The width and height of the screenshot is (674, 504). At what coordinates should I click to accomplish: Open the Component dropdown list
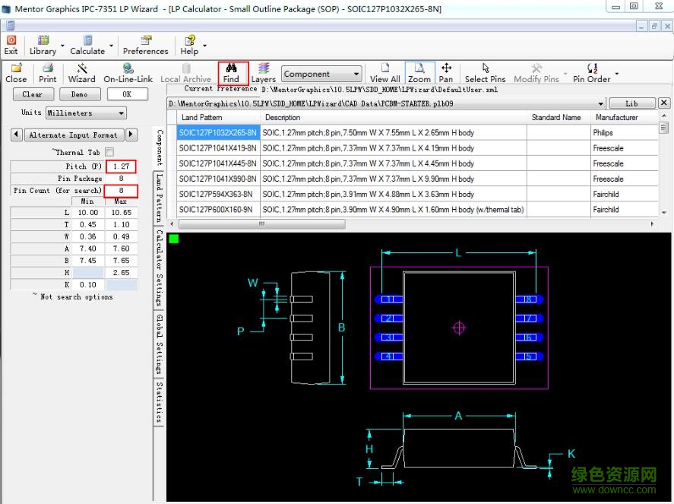point(356,74)
